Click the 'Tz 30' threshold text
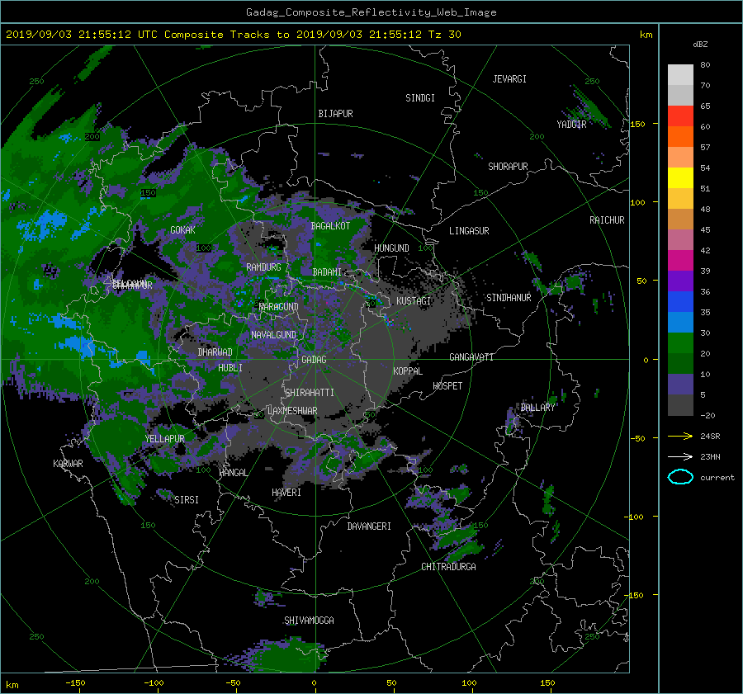The width and height of the screenshot is (743, 694). [x=444, y=34]
